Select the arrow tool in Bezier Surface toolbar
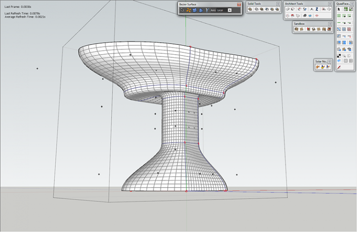The image size is (357, 232). (x=182, y=10)
